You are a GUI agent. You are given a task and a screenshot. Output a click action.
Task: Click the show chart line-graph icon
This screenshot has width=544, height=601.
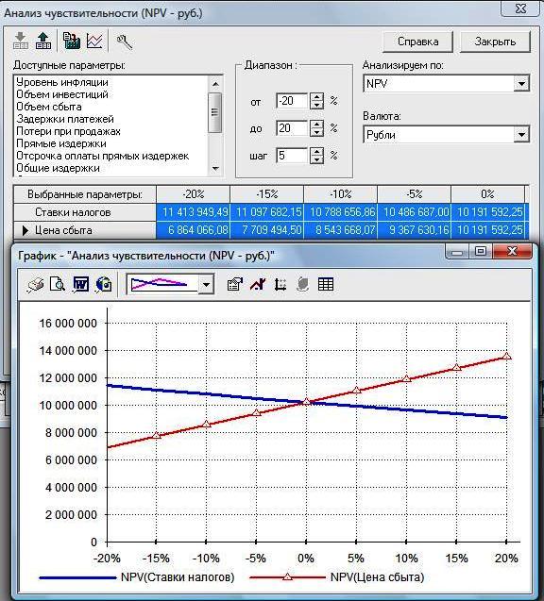tap(94, 41)
